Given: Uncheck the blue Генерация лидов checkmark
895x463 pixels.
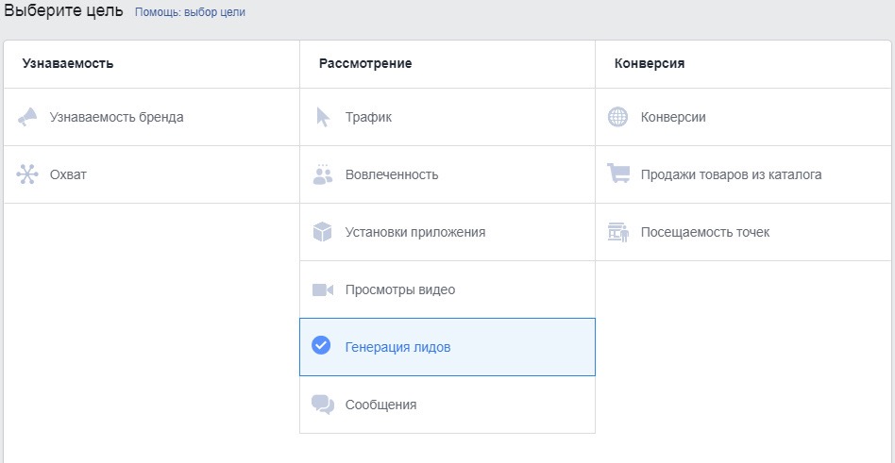Looking at the screenshot, I should 321,346.
